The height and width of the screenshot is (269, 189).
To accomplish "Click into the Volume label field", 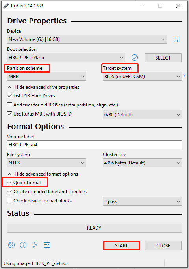I will click(x=94, y=145).
